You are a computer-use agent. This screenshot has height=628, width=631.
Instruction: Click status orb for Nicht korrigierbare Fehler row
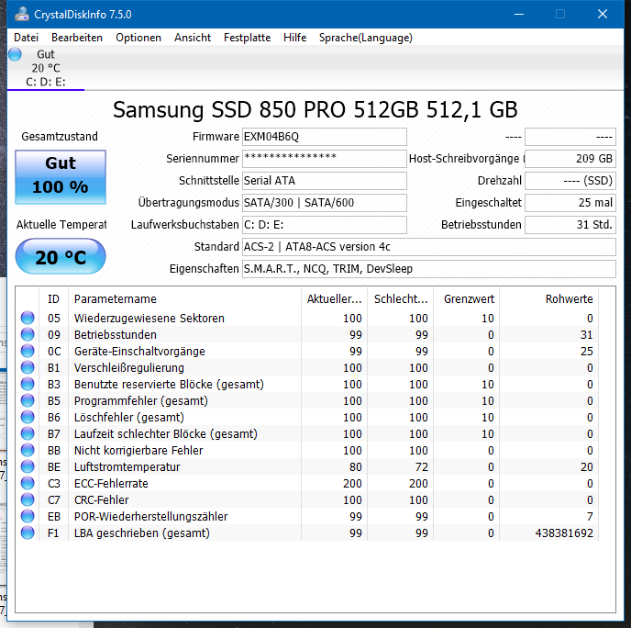pos(28,450)
